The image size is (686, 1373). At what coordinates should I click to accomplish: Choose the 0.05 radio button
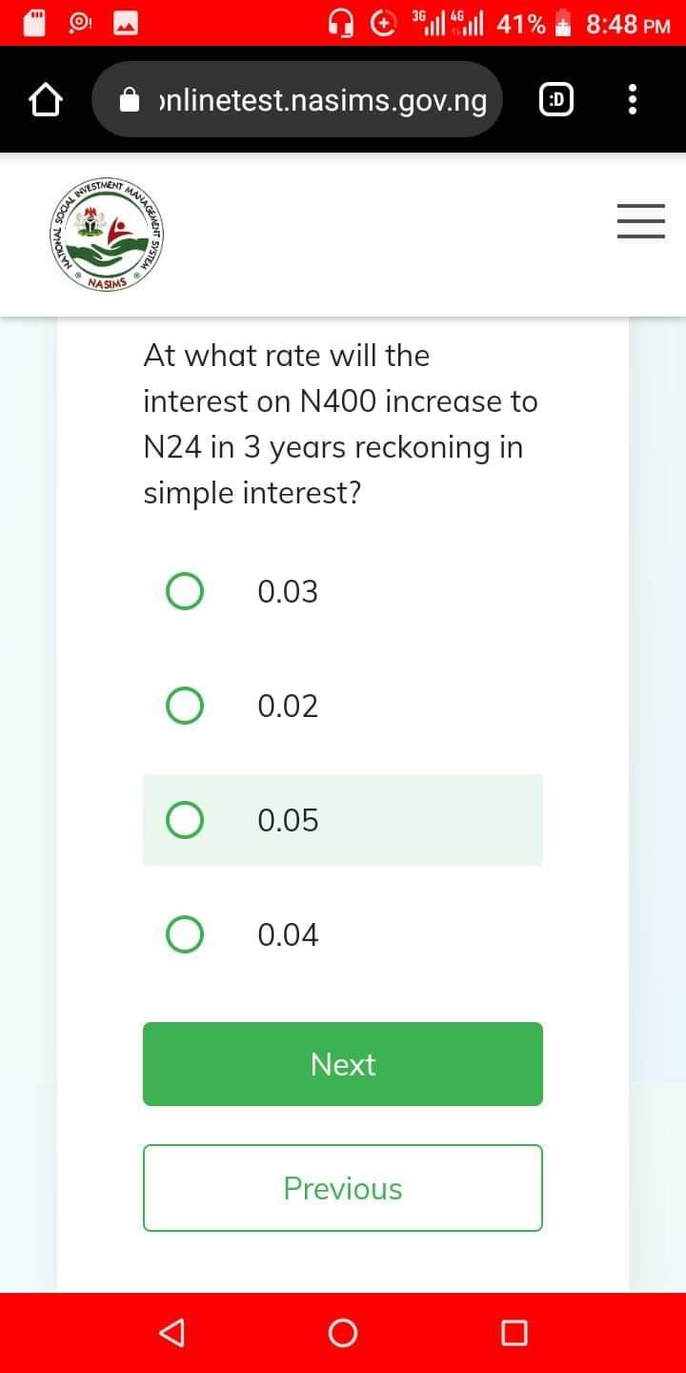coord(185,820)
